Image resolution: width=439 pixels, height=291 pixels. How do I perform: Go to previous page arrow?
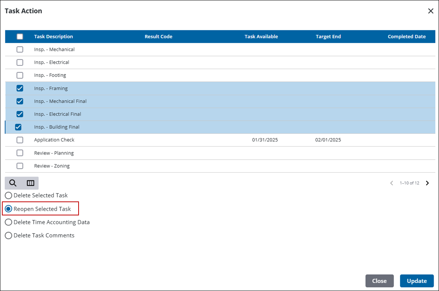coord(391,183)
